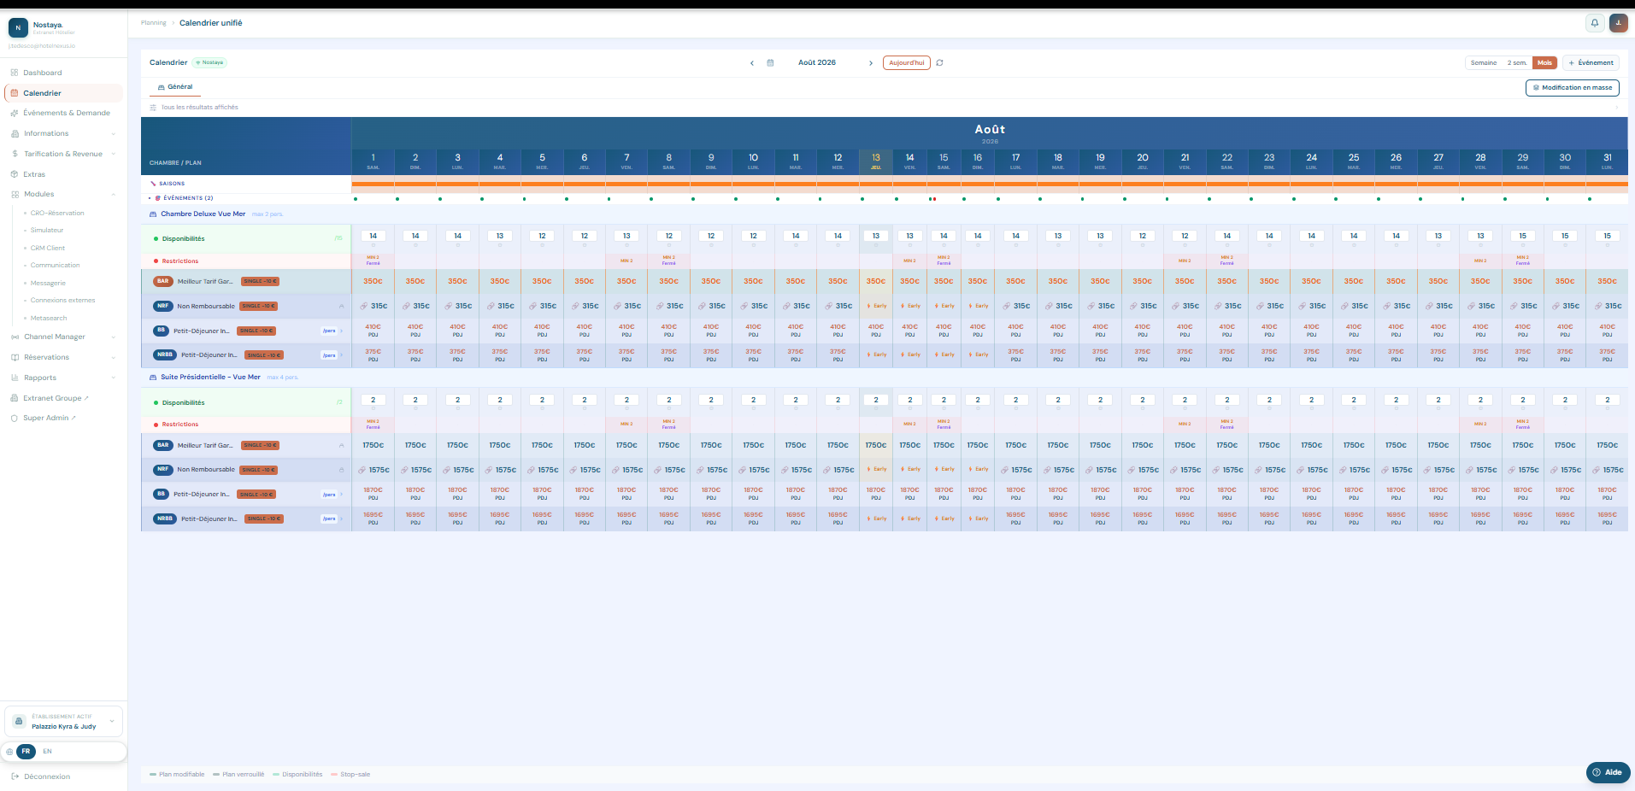Open CRO-Réservation module
1635x791 pixels.
click(x=57, y=214)
